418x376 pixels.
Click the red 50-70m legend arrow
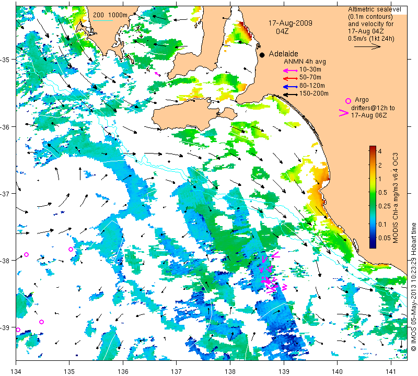click(291, 78)
